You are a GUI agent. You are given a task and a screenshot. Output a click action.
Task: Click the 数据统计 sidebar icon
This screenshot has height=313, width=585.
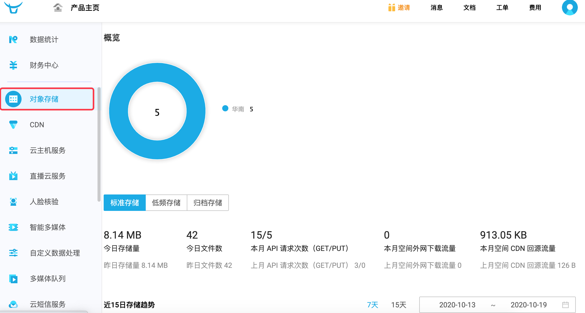[x=13, y=40]
